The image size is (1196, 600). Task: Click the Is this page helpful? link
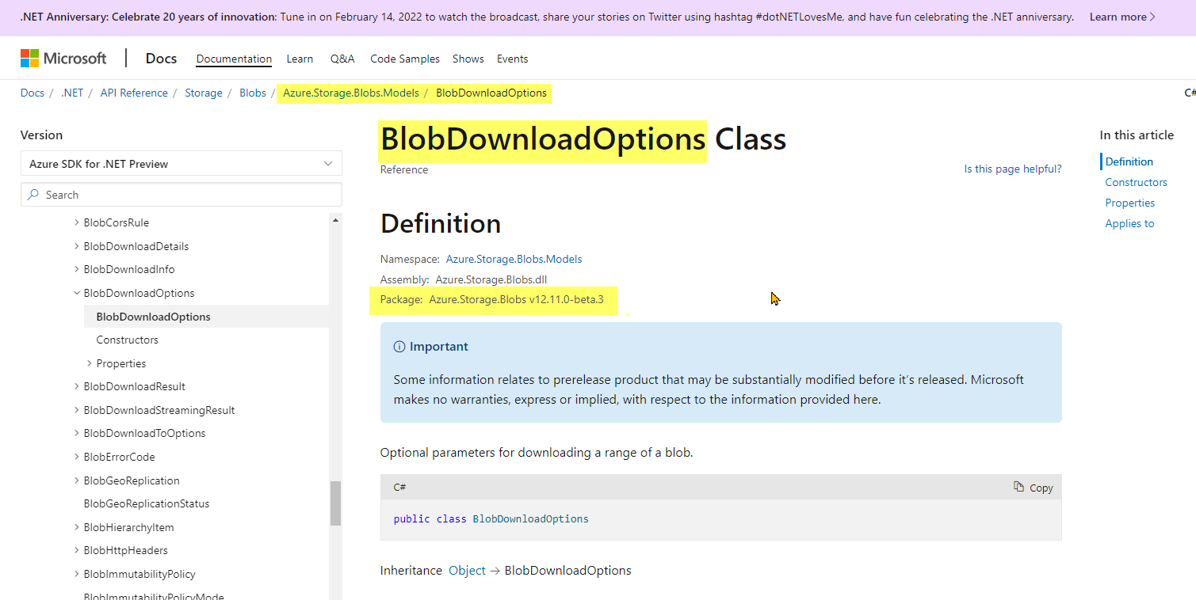tap(1012, 169)
